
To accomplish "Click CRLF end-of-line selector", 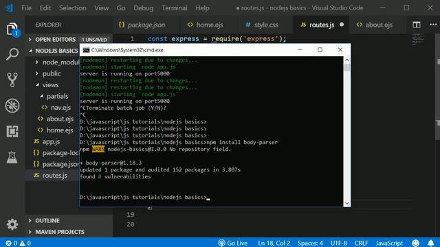I will pyautogui.click(x=361, y=243).
